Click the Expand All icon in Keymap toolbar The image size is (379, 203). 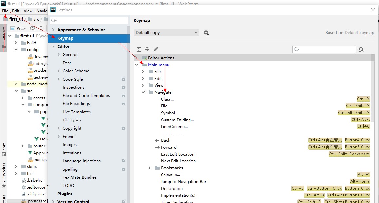(x=138, y=49)
